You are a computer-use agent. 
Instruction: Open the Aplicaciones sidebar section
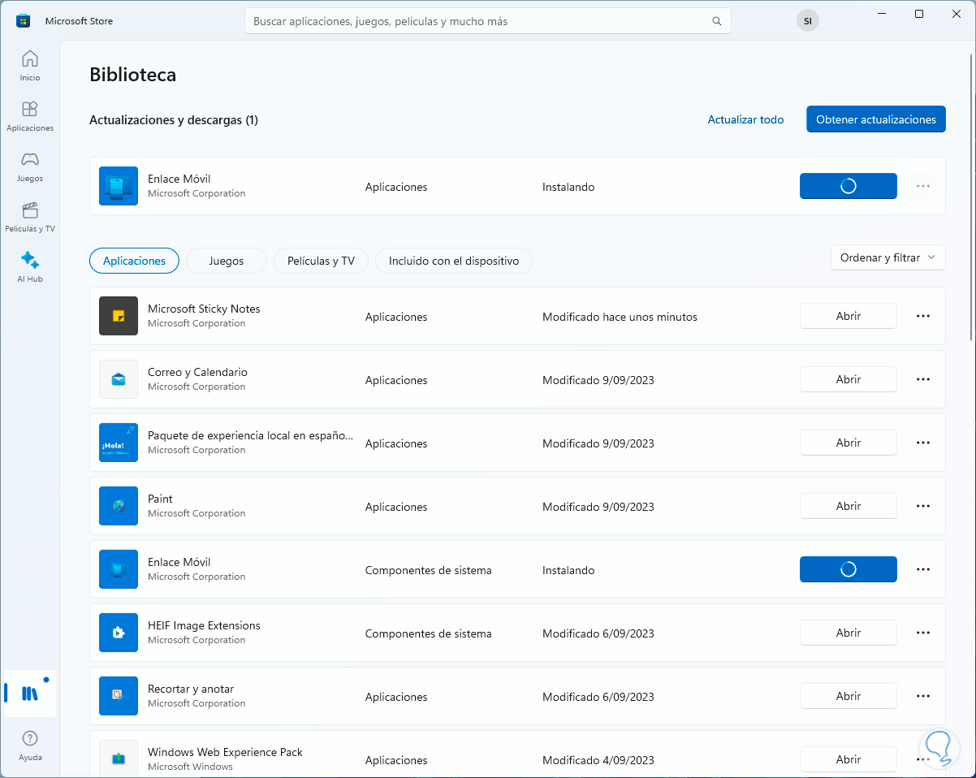click(30, 116)
